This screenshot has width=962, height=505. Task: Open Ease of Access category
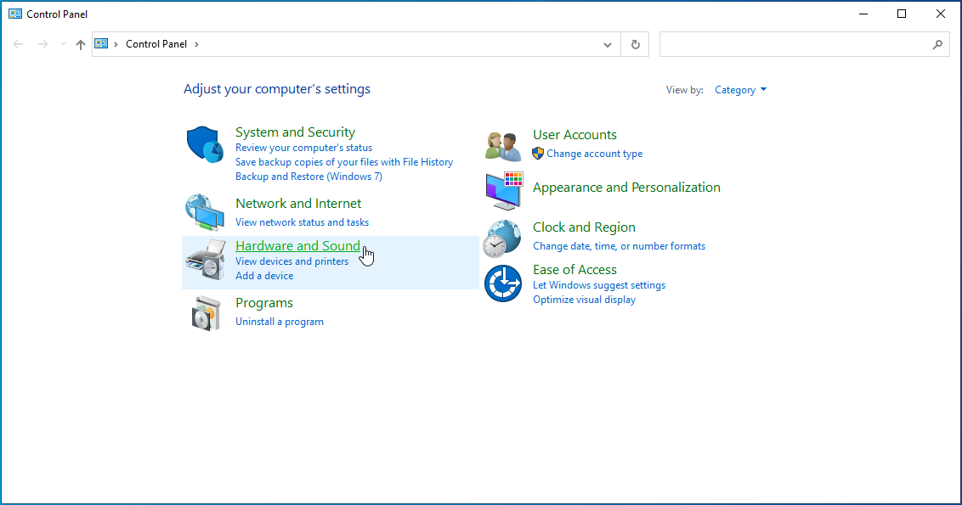(x=574, y=270)
